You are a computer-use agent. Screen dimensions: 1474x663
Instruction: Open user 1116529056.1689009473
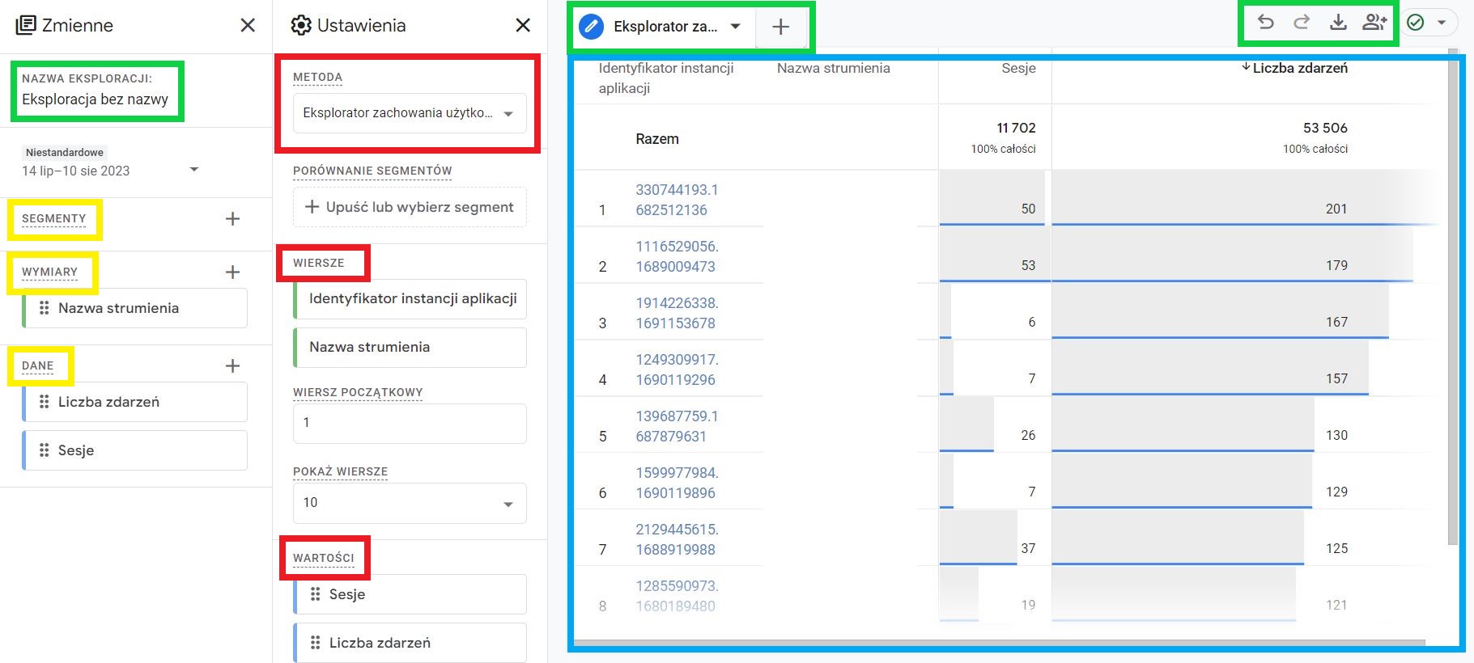677,256
